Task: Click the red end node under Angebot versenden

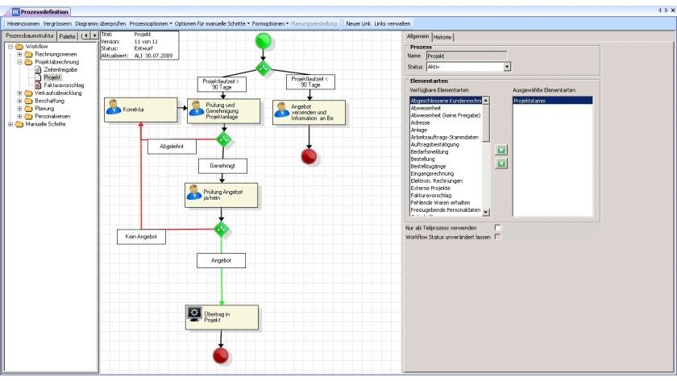Action: [309, 156]
